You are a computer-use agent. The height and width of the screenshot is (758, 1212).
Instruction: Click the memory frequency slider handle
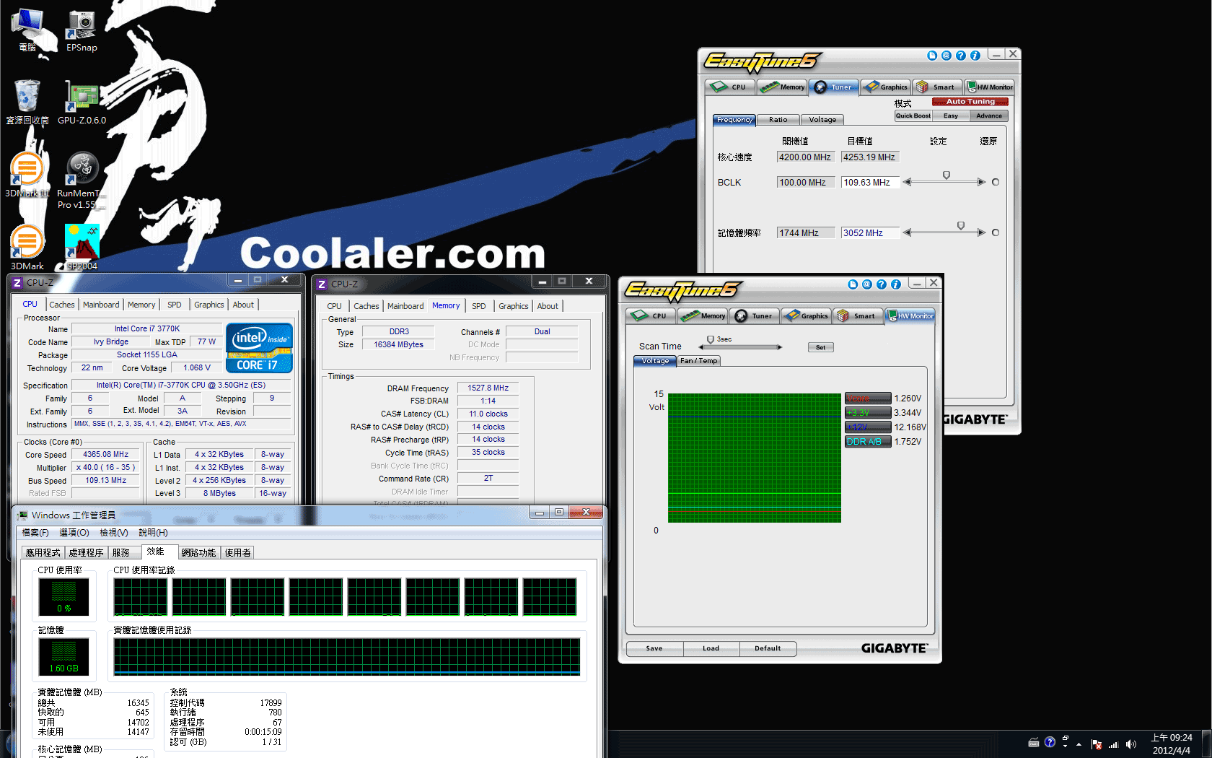[x=960, y=226]
